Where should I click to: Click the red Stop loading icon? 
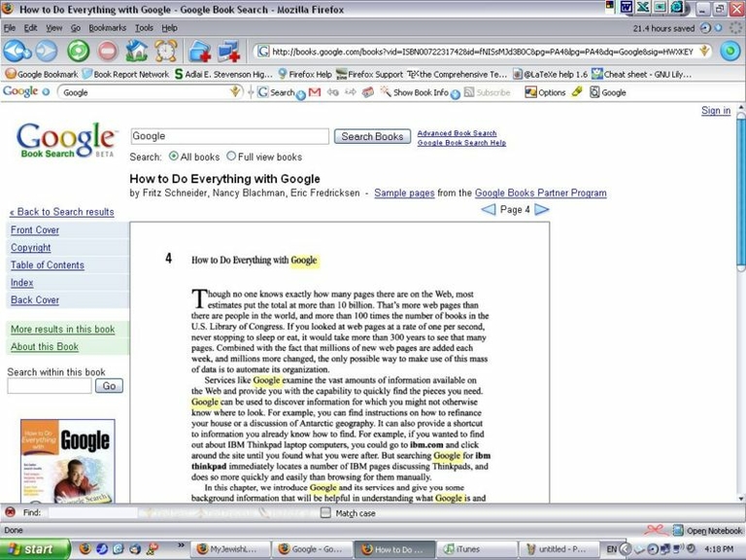click(108, 51)
